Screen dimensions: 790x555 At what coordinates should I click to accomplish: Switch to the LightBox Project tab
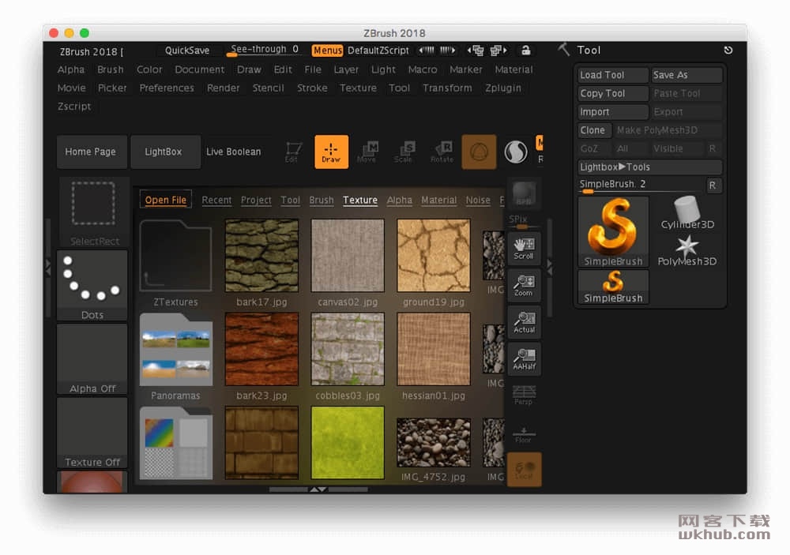[x=256, y=200]
